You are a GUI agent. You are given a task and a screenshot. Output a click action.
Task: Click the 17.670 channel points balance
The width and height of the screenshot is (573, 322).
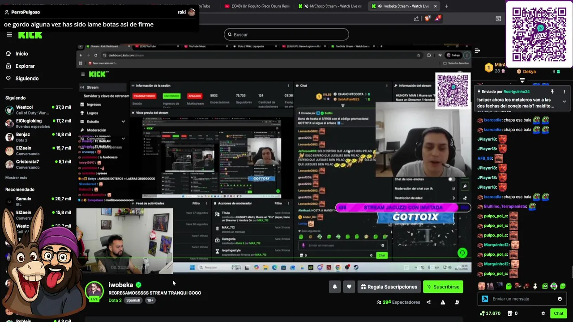(490, 314)
